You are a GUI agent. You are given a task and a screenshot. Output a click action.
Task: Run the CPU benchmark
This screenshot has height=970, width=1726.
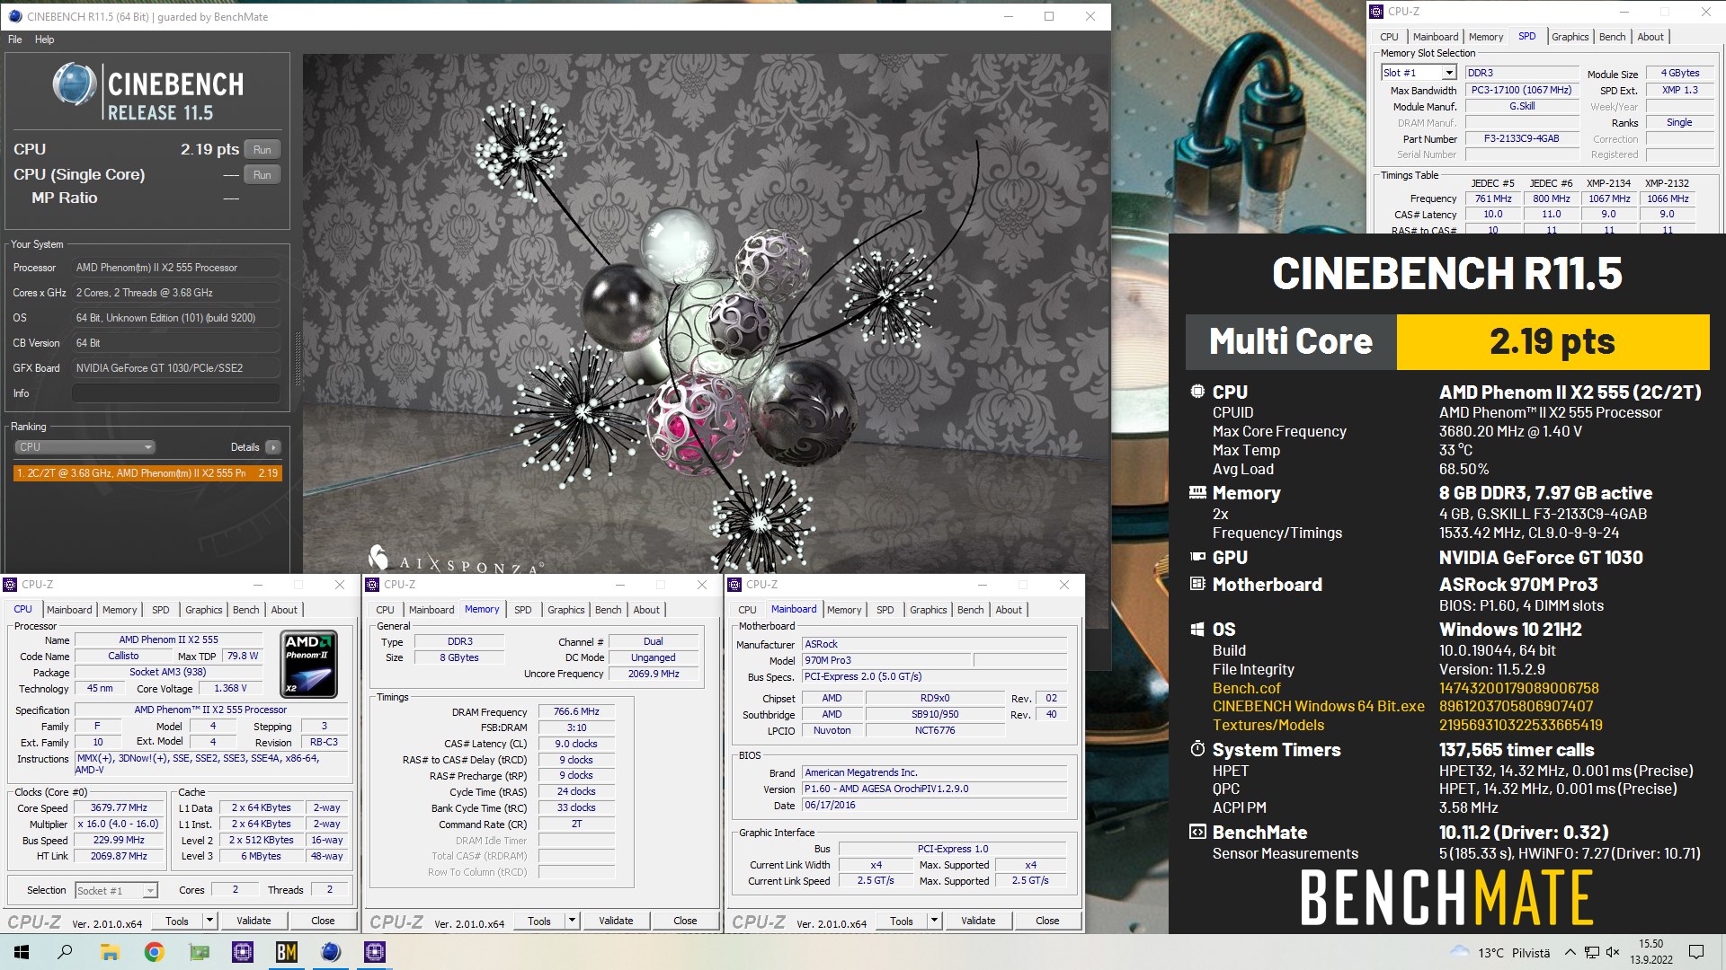pyautogui.click(x=262, y=150)
